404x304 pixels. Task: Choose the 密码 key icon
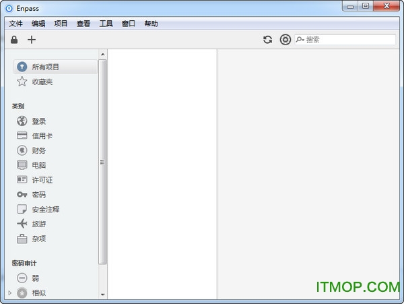(22, 194)
